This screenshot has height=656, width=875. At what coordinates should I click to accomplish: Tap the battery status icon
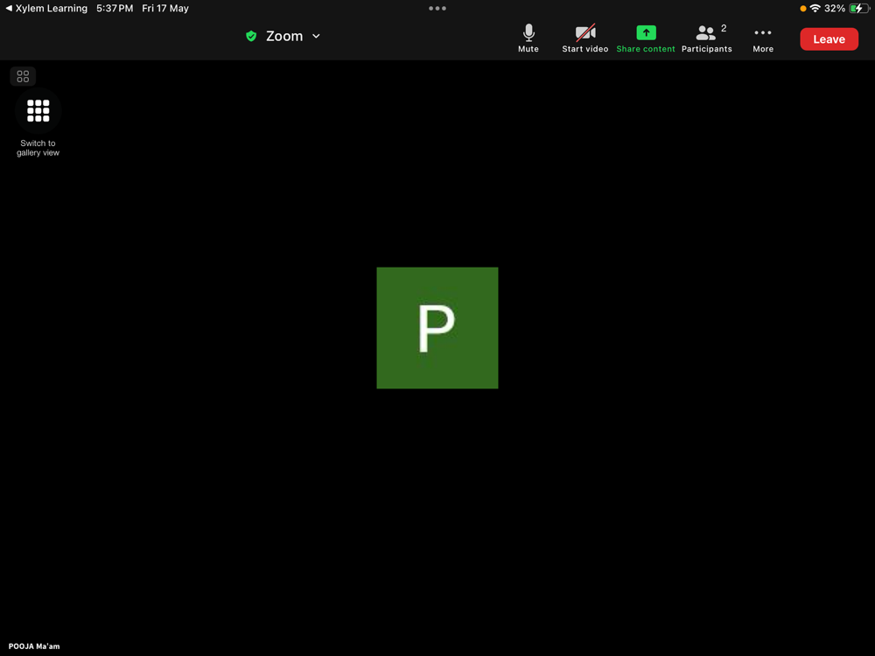tap(858, 9)
